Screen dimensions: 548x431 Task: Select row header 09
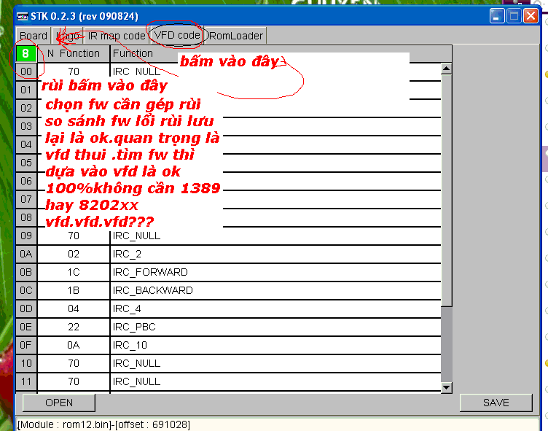coord(26,236)
